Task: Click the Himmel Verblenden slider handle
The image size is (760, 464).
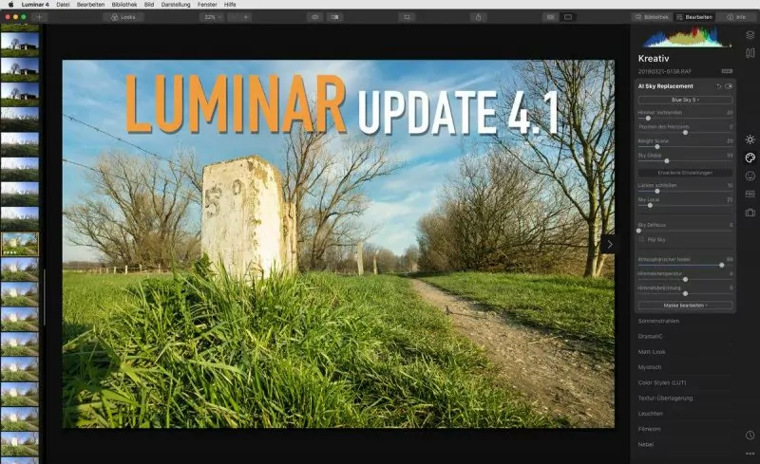Action: click(648, 119)
